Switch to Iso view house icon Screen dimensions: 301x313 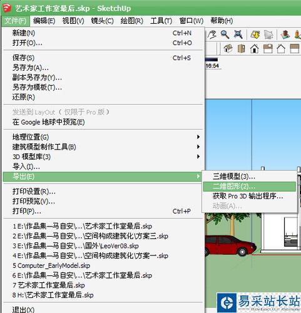(x=228, y=49)
